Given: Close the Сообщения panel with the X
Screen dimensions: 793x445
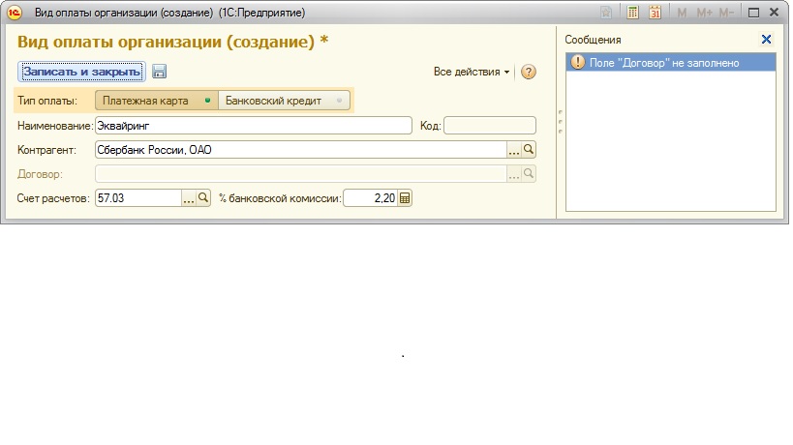Looking at the screenshot, I should [766, 40].
